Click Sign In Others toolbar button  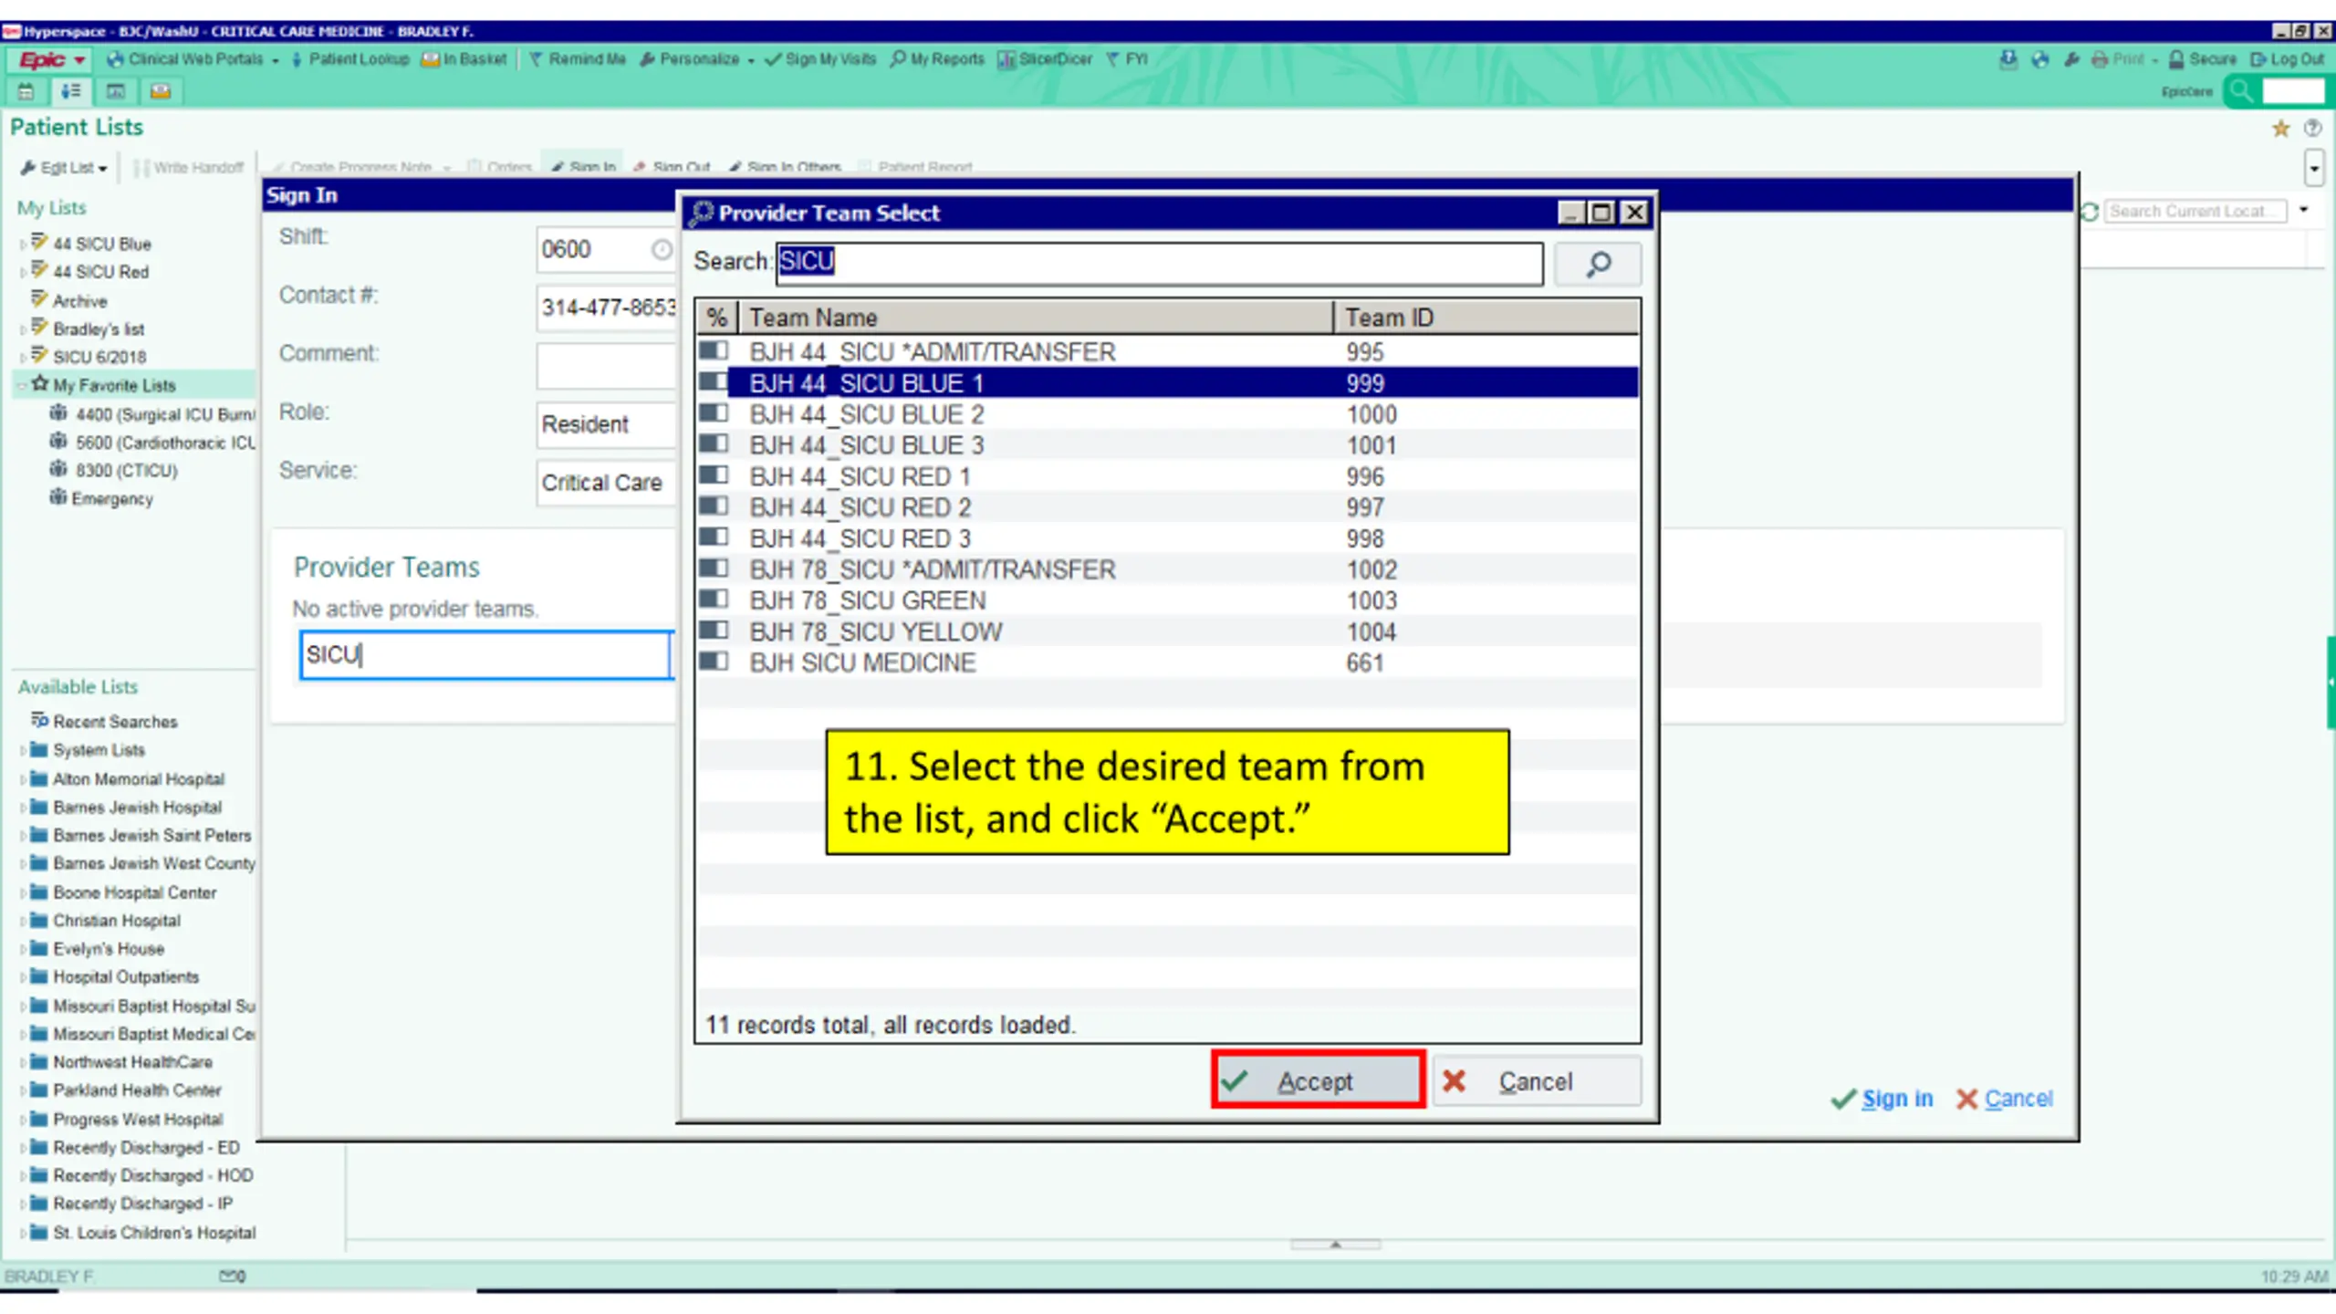tap(785, 167)
